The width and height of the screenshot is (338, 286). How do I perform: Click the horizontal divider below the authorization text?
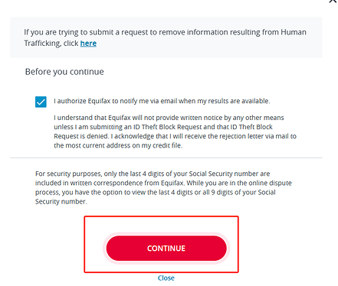pyautogui.click(x=166, y=158)
